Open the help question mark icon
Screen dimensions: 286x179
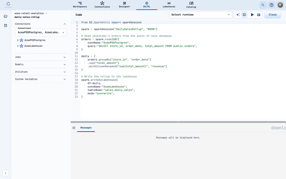(271, 5)
